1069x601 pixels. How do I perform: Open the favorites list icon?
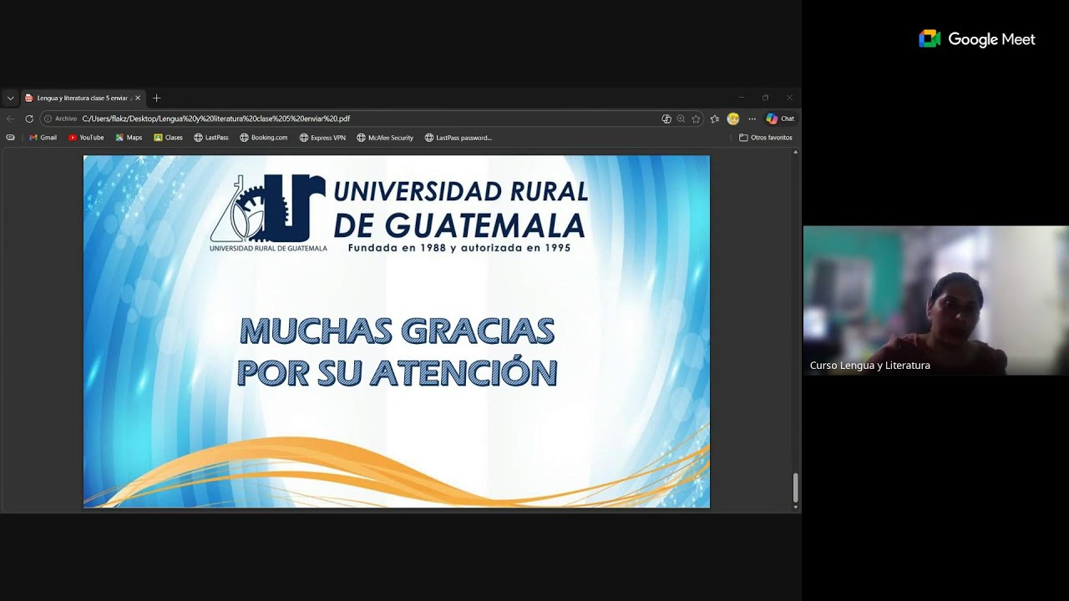(715, 119)
